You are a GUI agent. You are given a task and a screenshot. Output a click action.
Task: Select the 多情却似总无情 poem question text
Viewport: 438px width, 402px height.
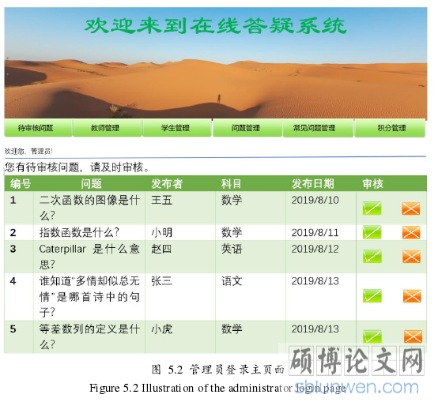point(89,296)
